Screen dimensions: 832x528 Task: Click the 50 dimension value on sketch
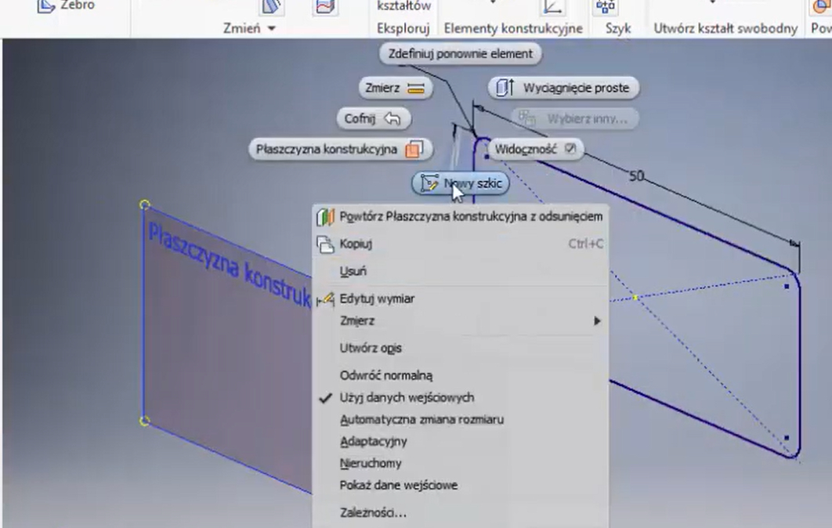636,176
